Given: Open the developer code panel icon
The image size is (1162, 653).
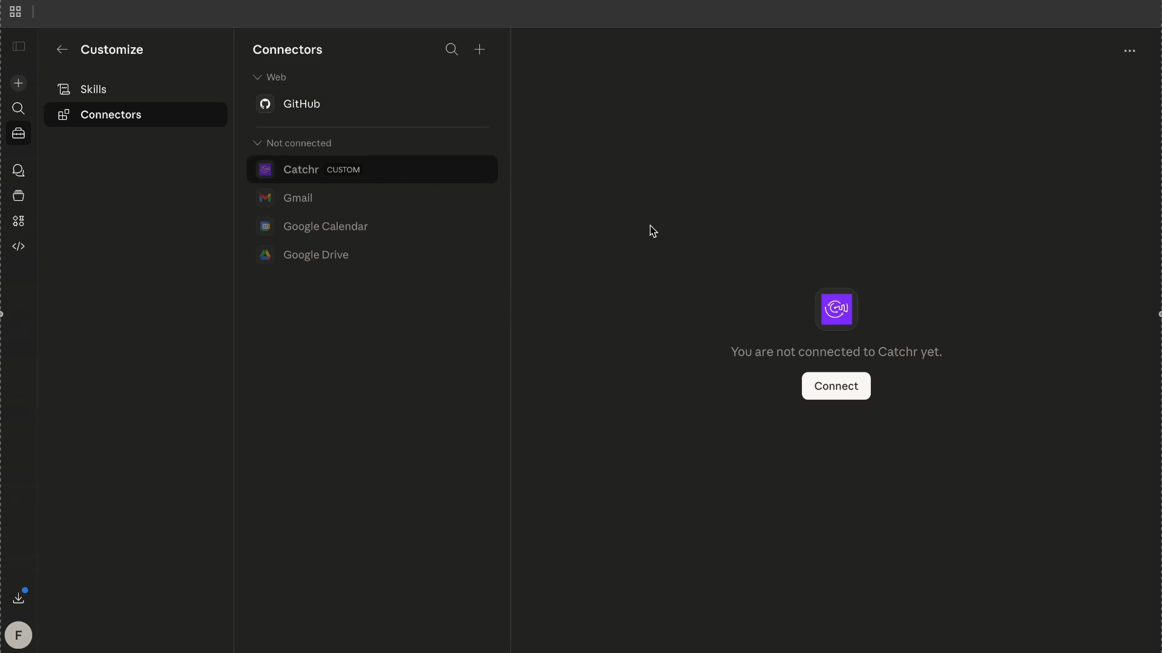Looking at the screenshot, I should (x=19, y=246).
